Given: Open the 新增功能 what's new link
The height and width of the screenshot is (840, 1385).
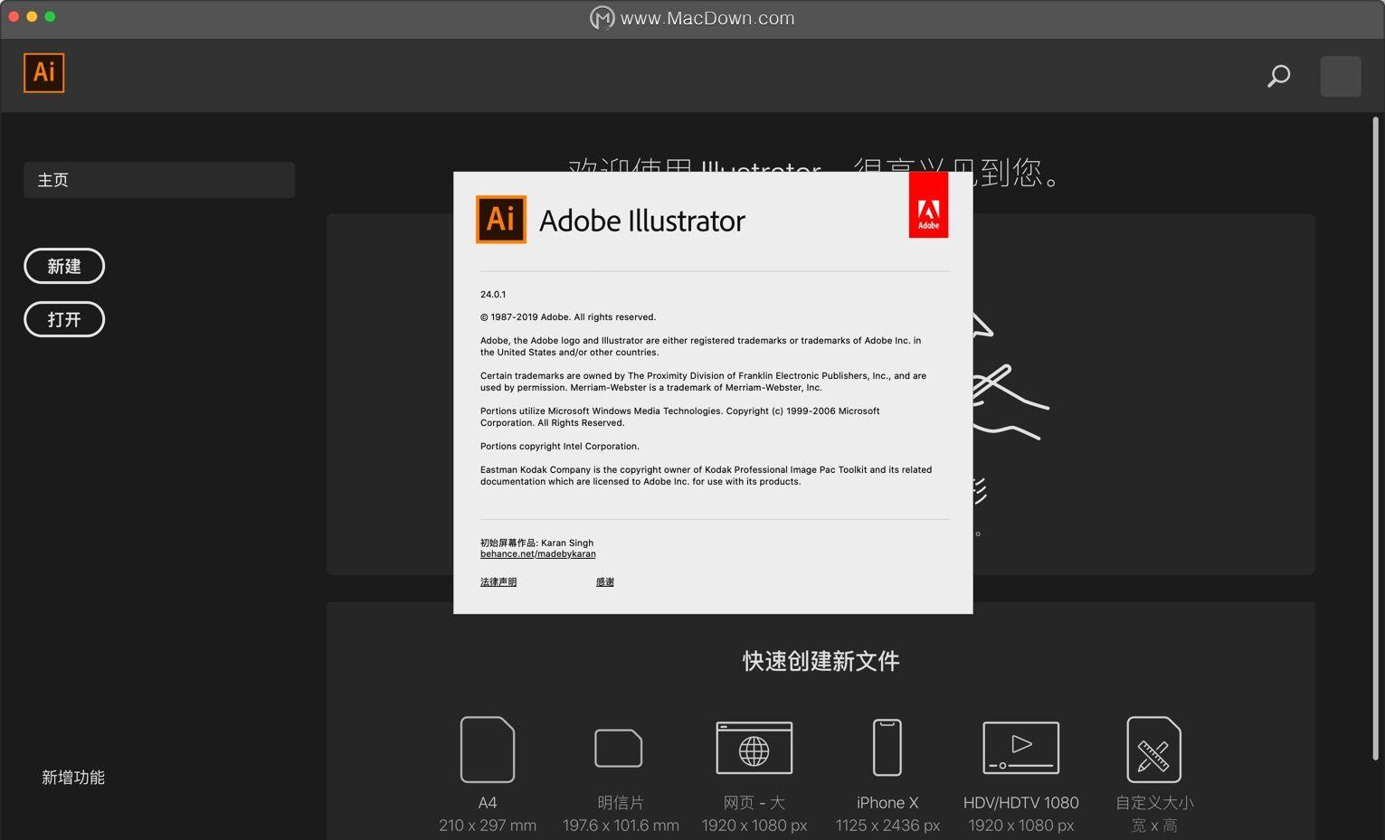Looking at the screenshot, I should click(73, 778).
